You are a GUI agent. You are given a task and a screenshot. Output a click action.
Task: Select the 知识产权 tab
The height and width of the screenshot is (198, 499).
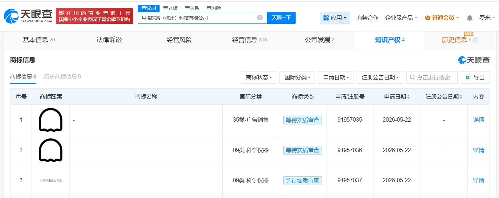coord(390,40)
